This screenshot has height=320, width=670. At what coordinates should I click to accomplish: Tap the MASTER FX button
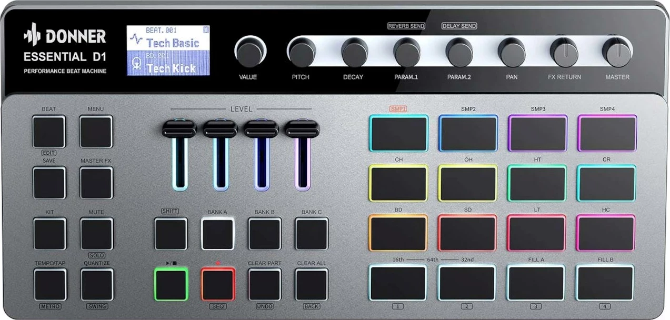tap(96, 183)
